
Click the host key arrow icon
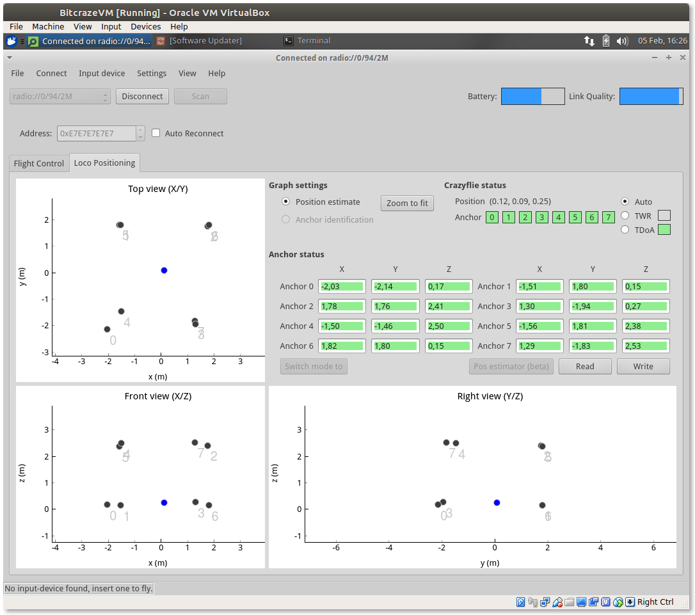click(x=630, y=602)
